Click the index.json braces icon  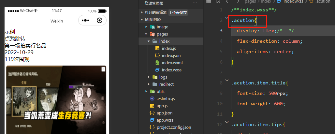157,55
